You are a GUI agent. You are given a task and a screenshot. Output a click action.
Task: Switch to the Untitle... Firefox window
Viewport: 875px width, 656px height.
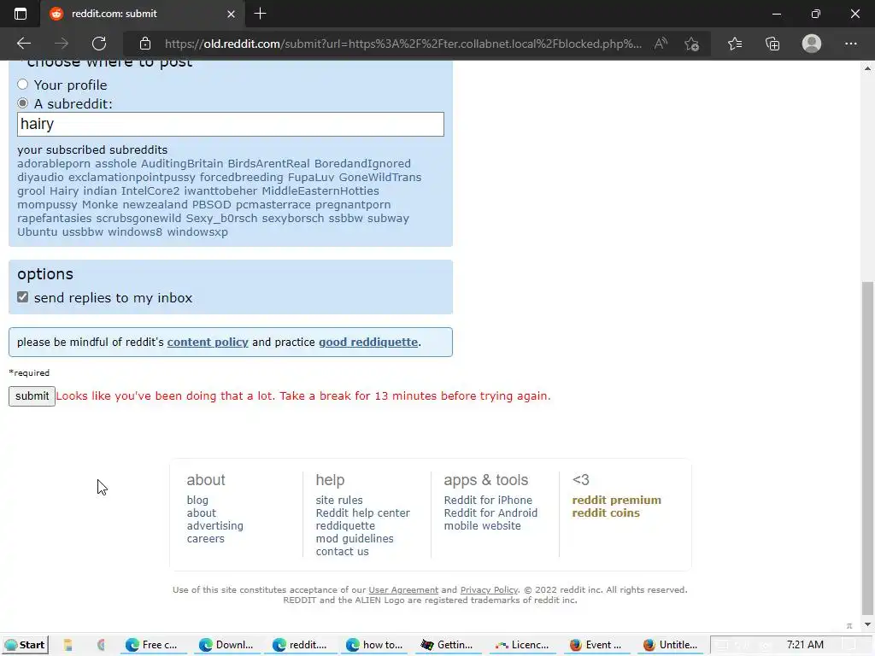[x=670, y=645]
